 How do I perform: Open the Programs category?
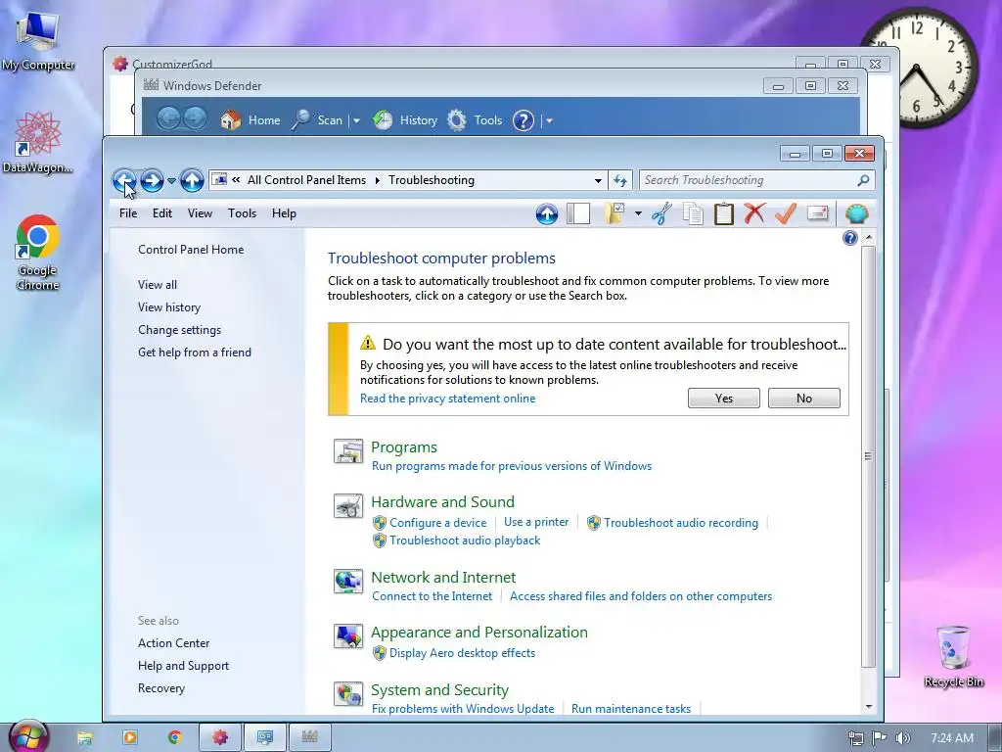pyautogui.click(x=404, y=446)
